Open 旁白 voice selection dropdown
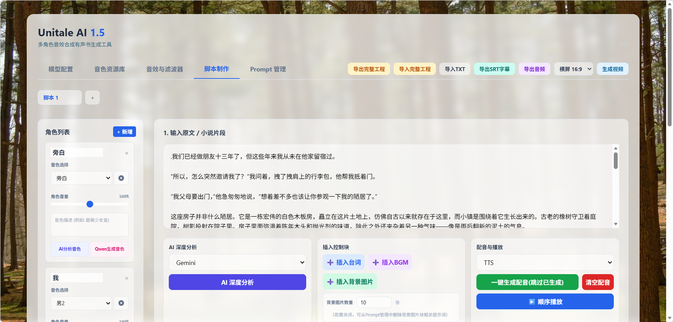The height and width of the screenshot is (322, 673). [x=81, y=178]
